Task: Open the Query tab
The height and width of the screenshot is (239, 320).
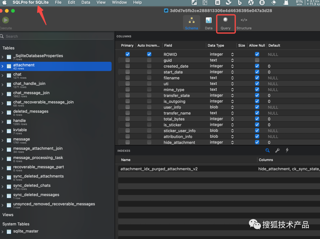Action: coord(225,23)
